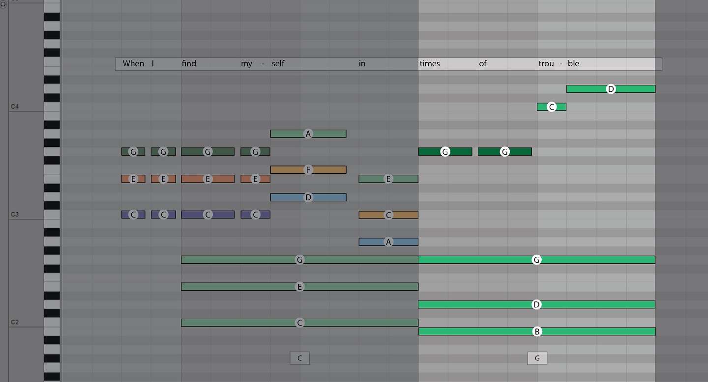Screen dimensions: 708x382
Task: Click the D badge on the note above 'trouble'
Action: pyautogui.click(x=610, y=89)
